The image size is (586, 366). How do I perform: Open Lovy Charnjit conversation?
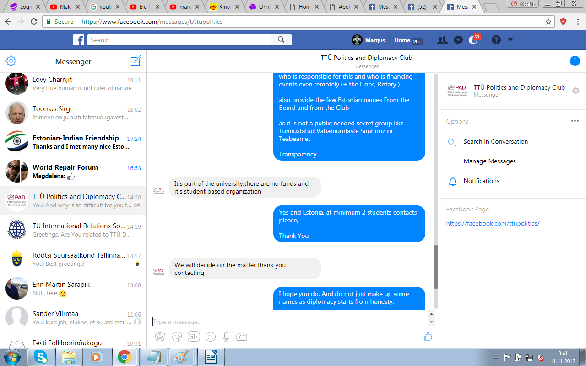pyautogui.click(x=73, y=83)
